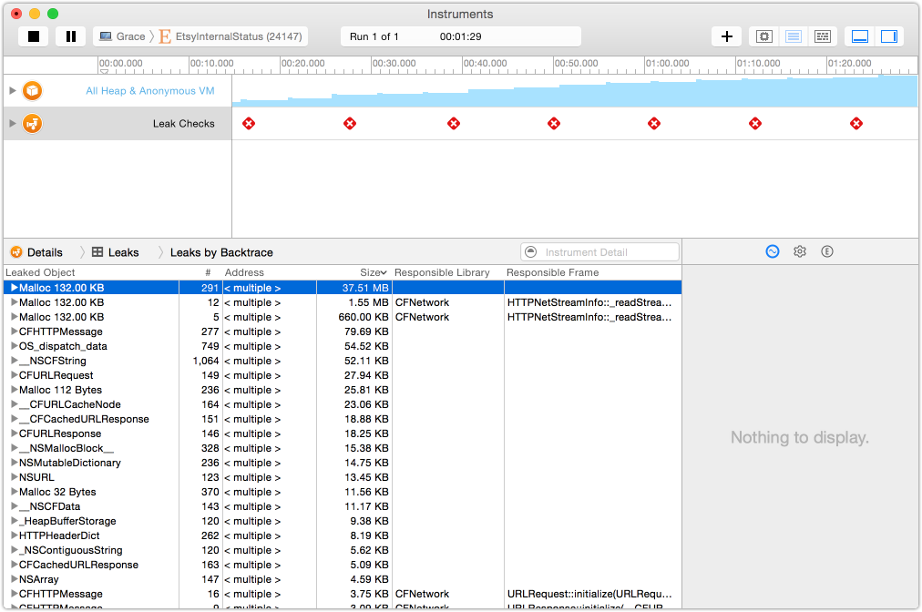The height and width of the screenshot is (612, 922).
Task: Add a new instrument with plus button
Action: (x=726, y=36)
